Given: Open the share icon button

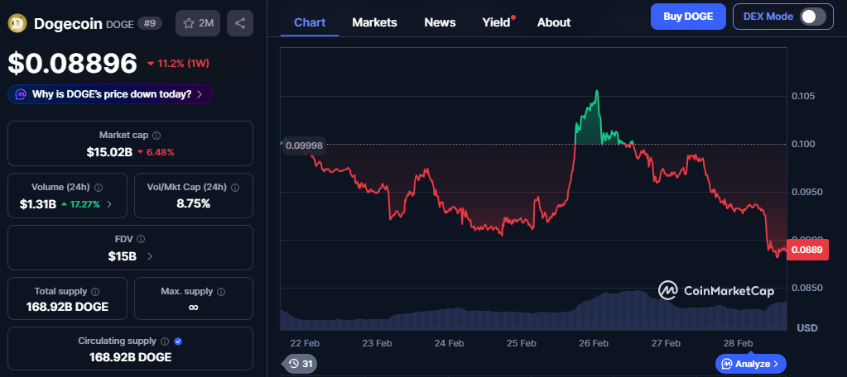Looking at the screenshot, I should 240,23.
